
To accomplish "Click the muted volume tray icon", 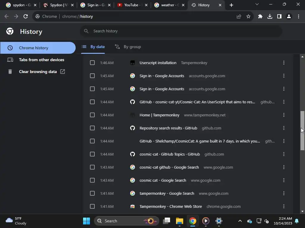I will point(267,221).
